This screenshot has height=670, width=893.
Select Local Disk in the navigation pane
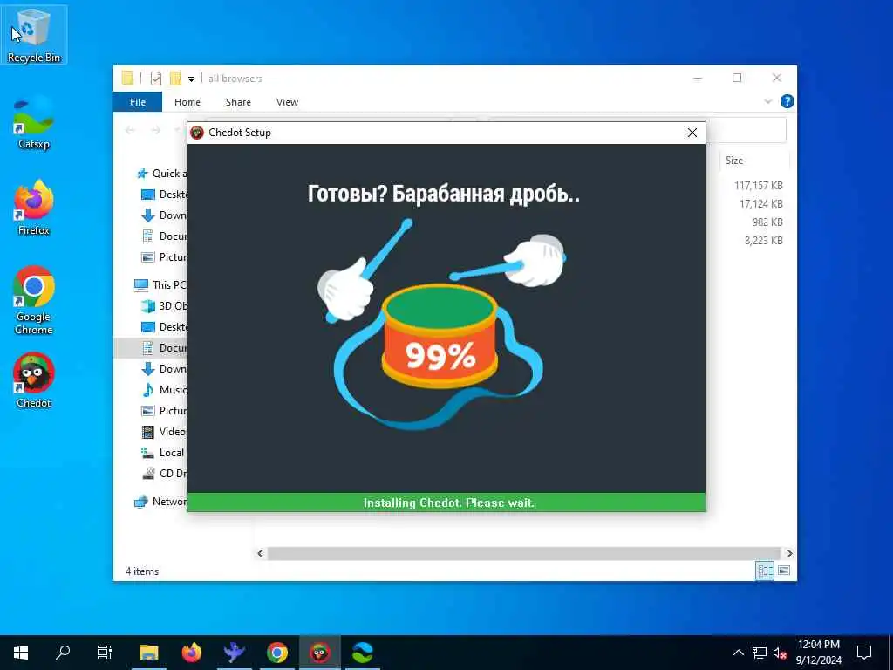[163, 453]
